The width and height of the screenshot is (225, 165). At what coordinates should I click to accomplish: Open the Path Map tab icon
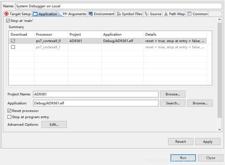(166, 14)
